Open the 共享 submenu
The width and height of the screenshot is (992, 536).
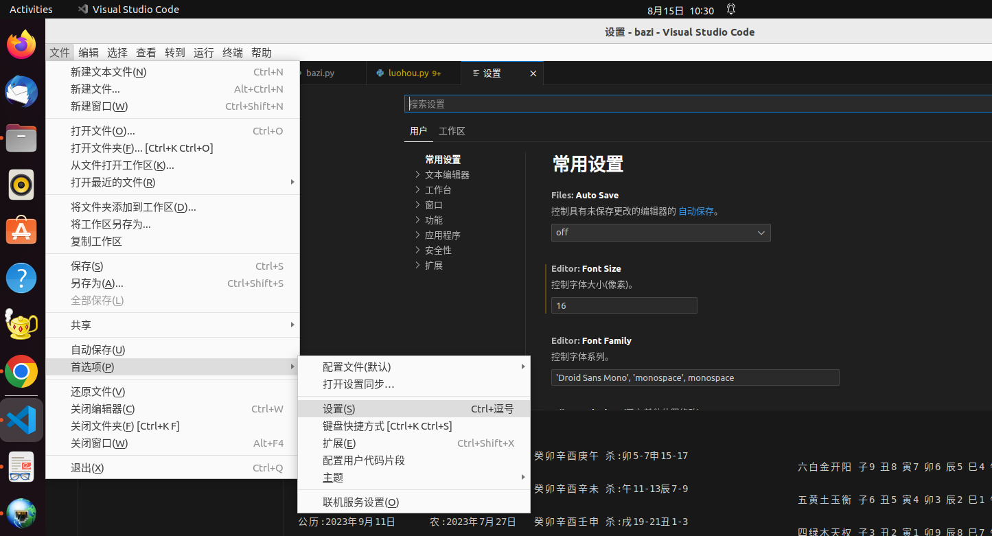pyautogui.click(x=172, y=325)
